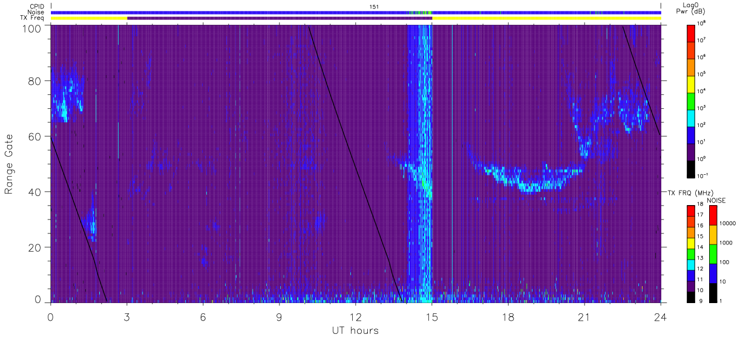Click the "NOISE" legend title above the noise colorbar

[717, 199]
